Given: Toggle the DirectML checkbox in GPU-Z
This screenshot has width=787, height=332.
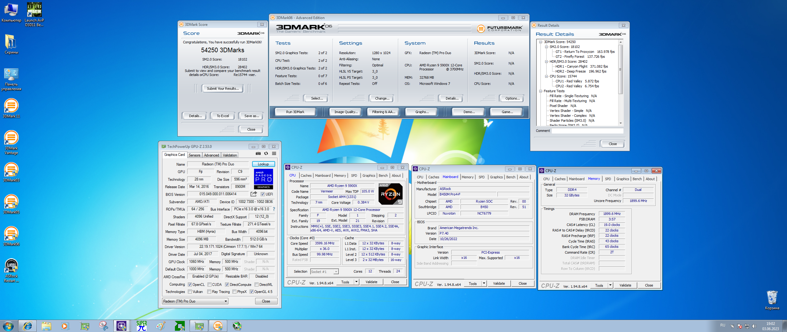Looking at the screenshot, I should [256, 285].
